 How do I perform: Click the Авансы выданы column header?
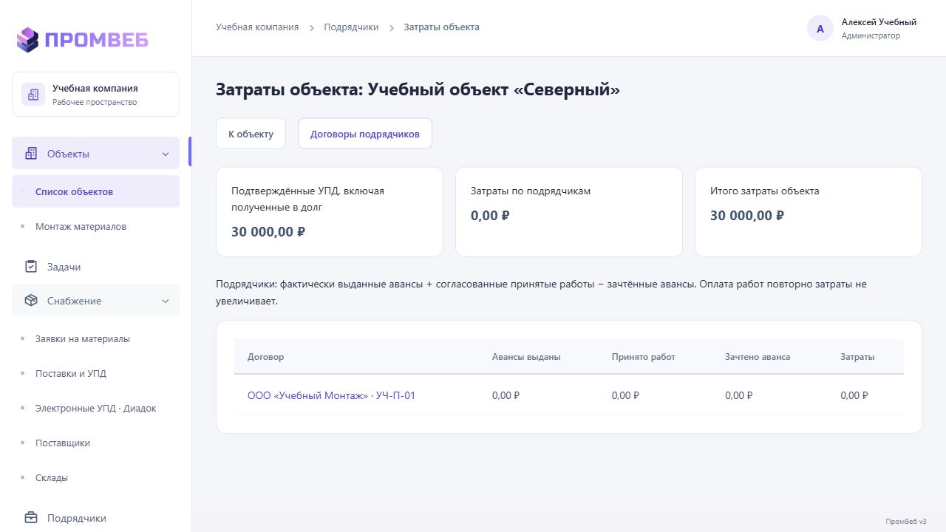[x=526, y=357]
